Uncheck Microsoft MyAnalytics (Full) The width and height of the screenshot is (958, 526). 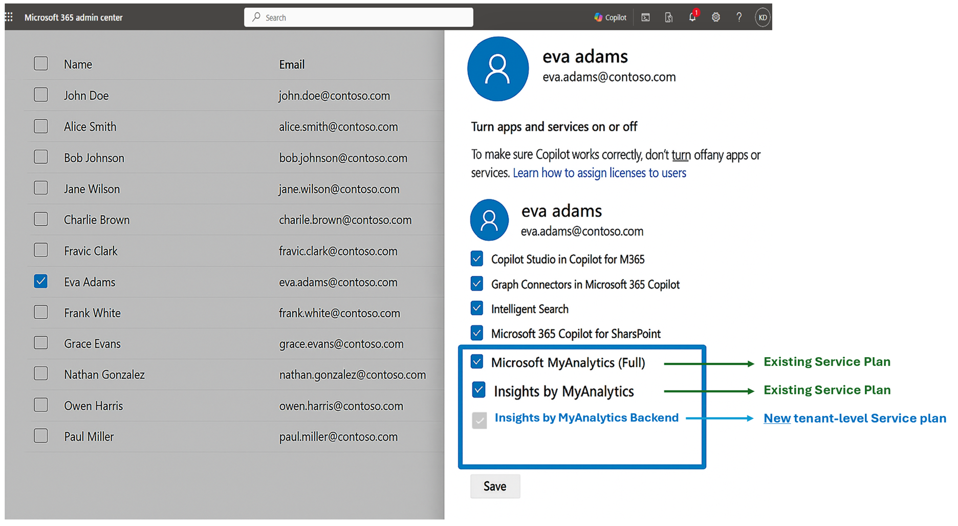click(x=477, y=362)
